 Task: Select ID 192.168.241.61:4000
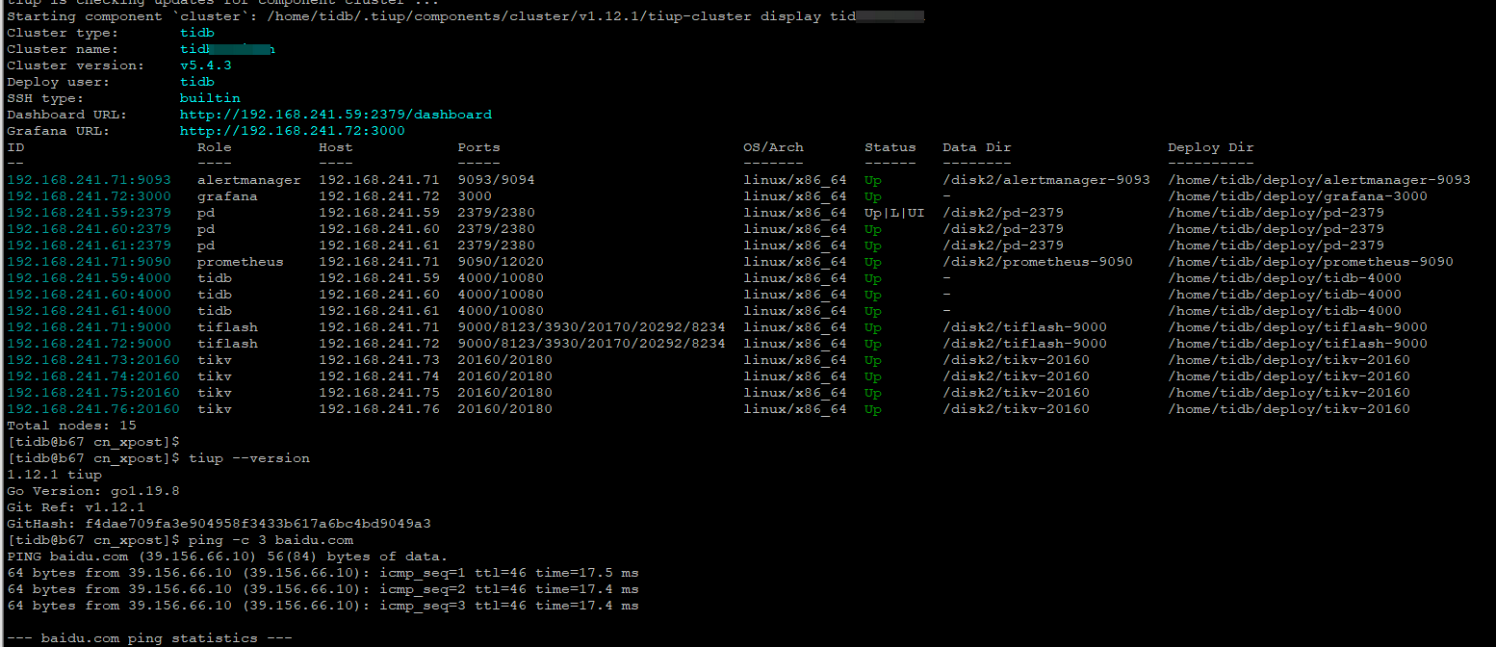point(89,311)
